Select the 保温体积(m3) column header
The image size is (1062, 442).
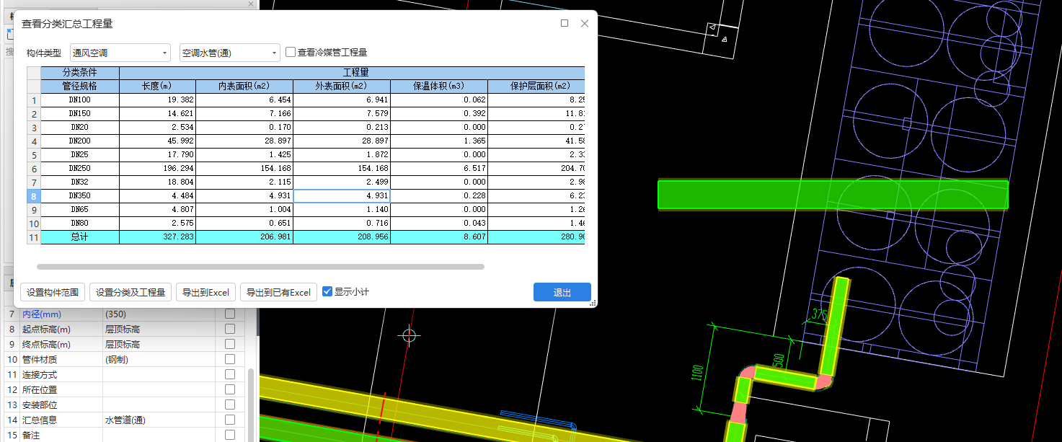[439, 86]
